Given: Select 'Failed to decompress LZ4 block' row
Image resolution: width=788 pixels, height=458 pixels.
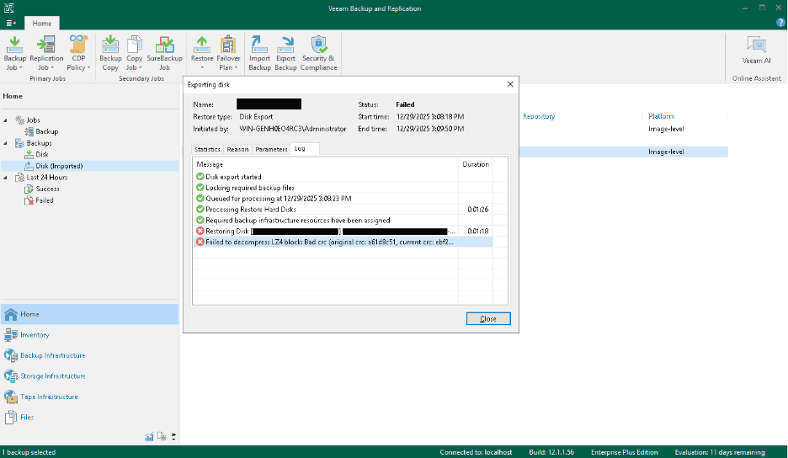Looking at the screenshot, I should tap(343, 242).
